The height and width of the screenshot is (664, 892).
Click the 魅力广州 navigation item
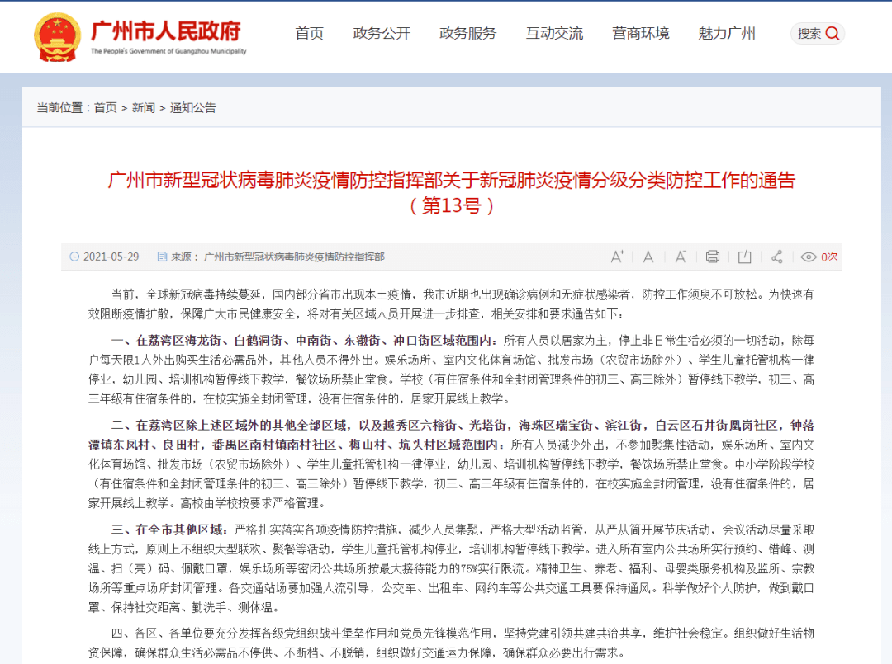click(x=726, y=34)
